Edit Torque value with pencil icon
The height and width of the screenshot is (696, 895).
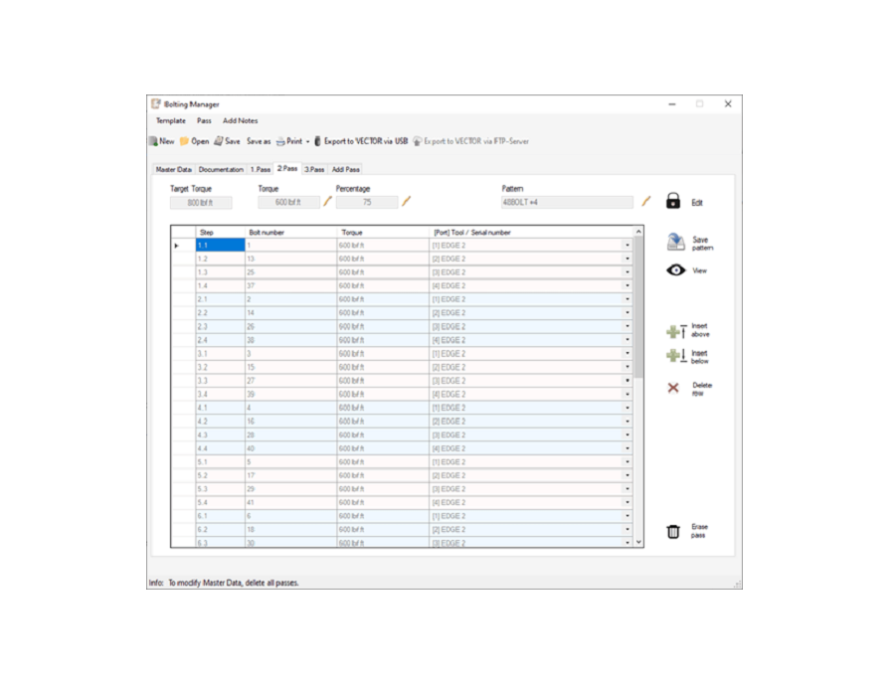(x=327, y=202)
